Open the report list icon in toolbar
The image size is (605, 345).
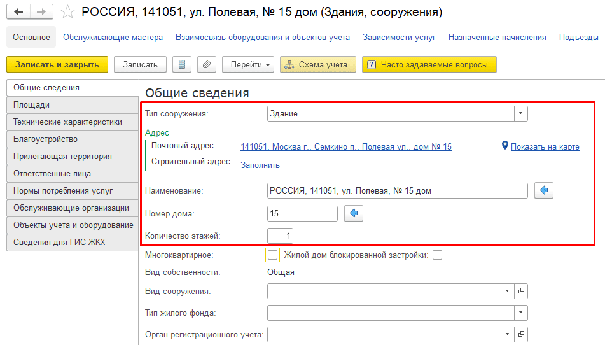(182, 65)
